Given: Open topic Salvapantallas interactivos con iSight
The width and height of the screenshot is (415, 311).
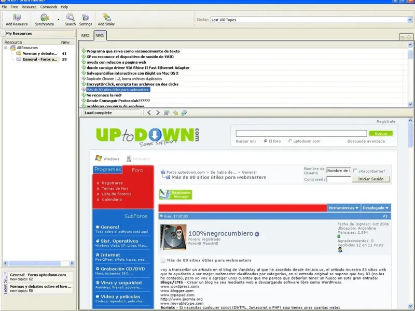Looking at the screenshot, I should point(133,73).
